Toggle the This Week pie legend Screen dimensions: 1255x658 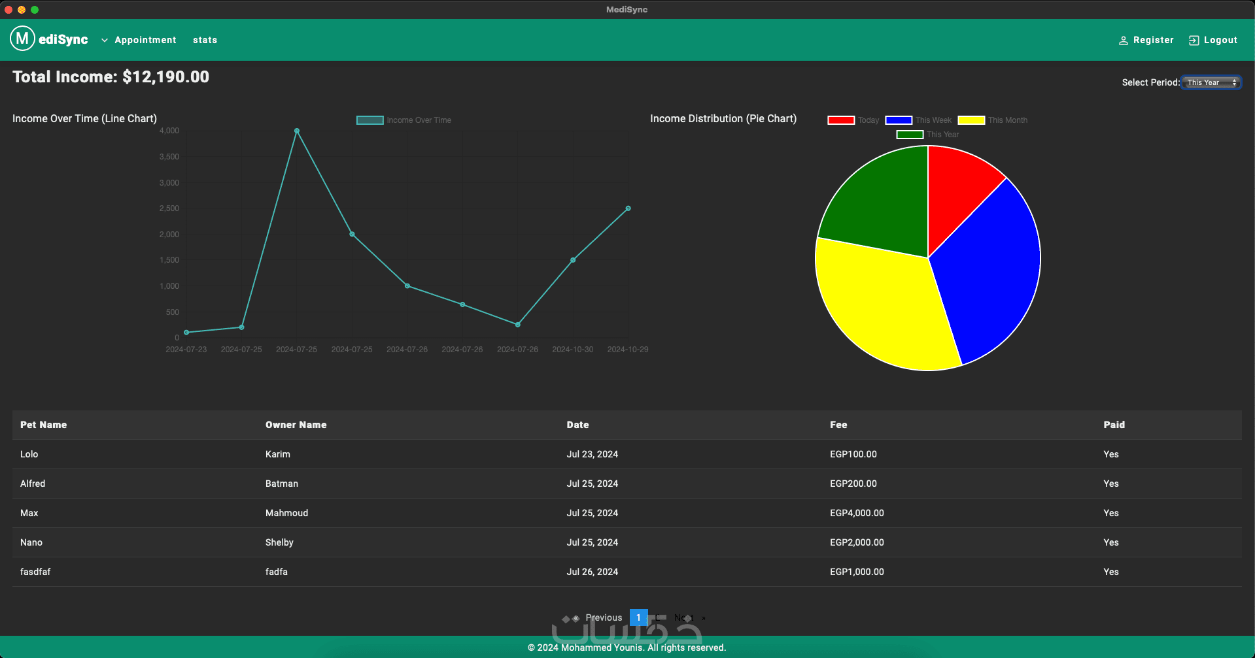pos(918,120)
